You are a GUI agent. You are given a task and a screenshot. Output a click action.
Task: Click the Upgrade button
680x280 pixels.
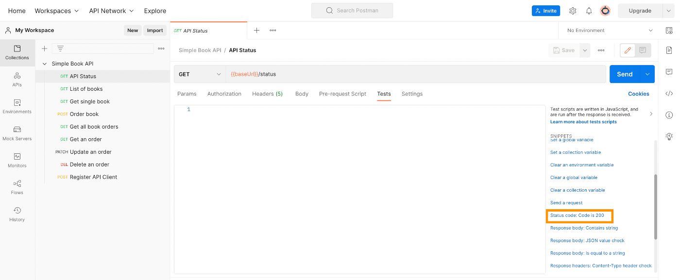coord(640,11)
